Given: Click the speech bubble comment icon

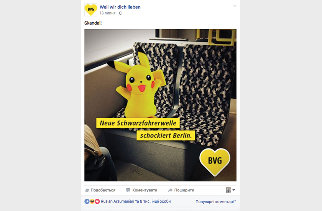Looking at the screenshot, I should [128, 190].
